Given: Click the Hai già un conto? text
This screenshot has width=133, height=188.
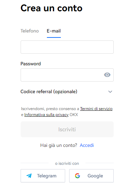Looking at the screenshot, I should 59,145.
